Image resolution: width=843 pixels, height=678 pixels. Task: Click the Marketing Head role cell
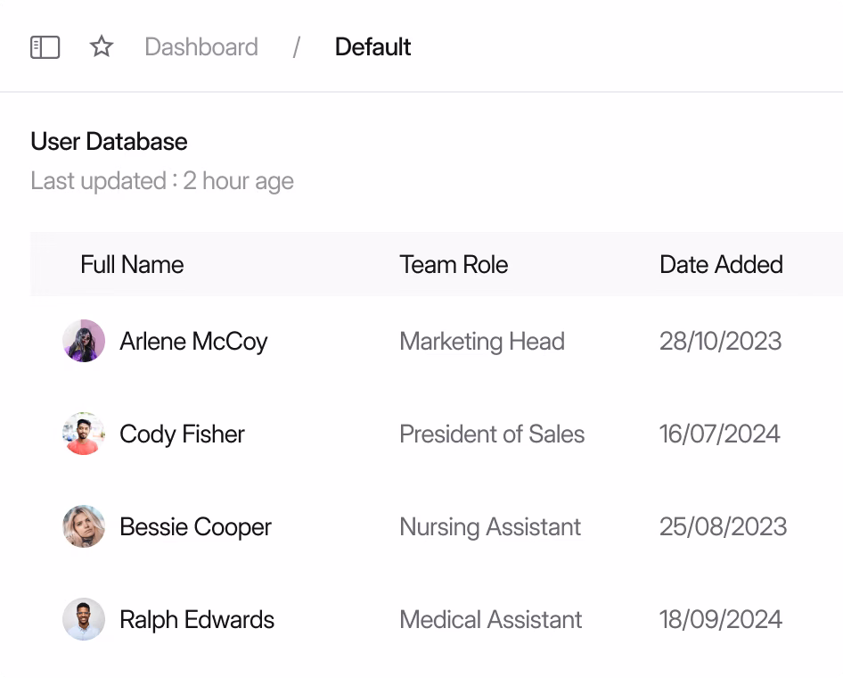click(x=482, y=342)
